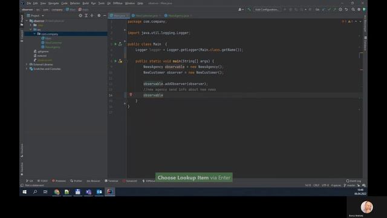Open the Refactor menu

coord(75,3)
